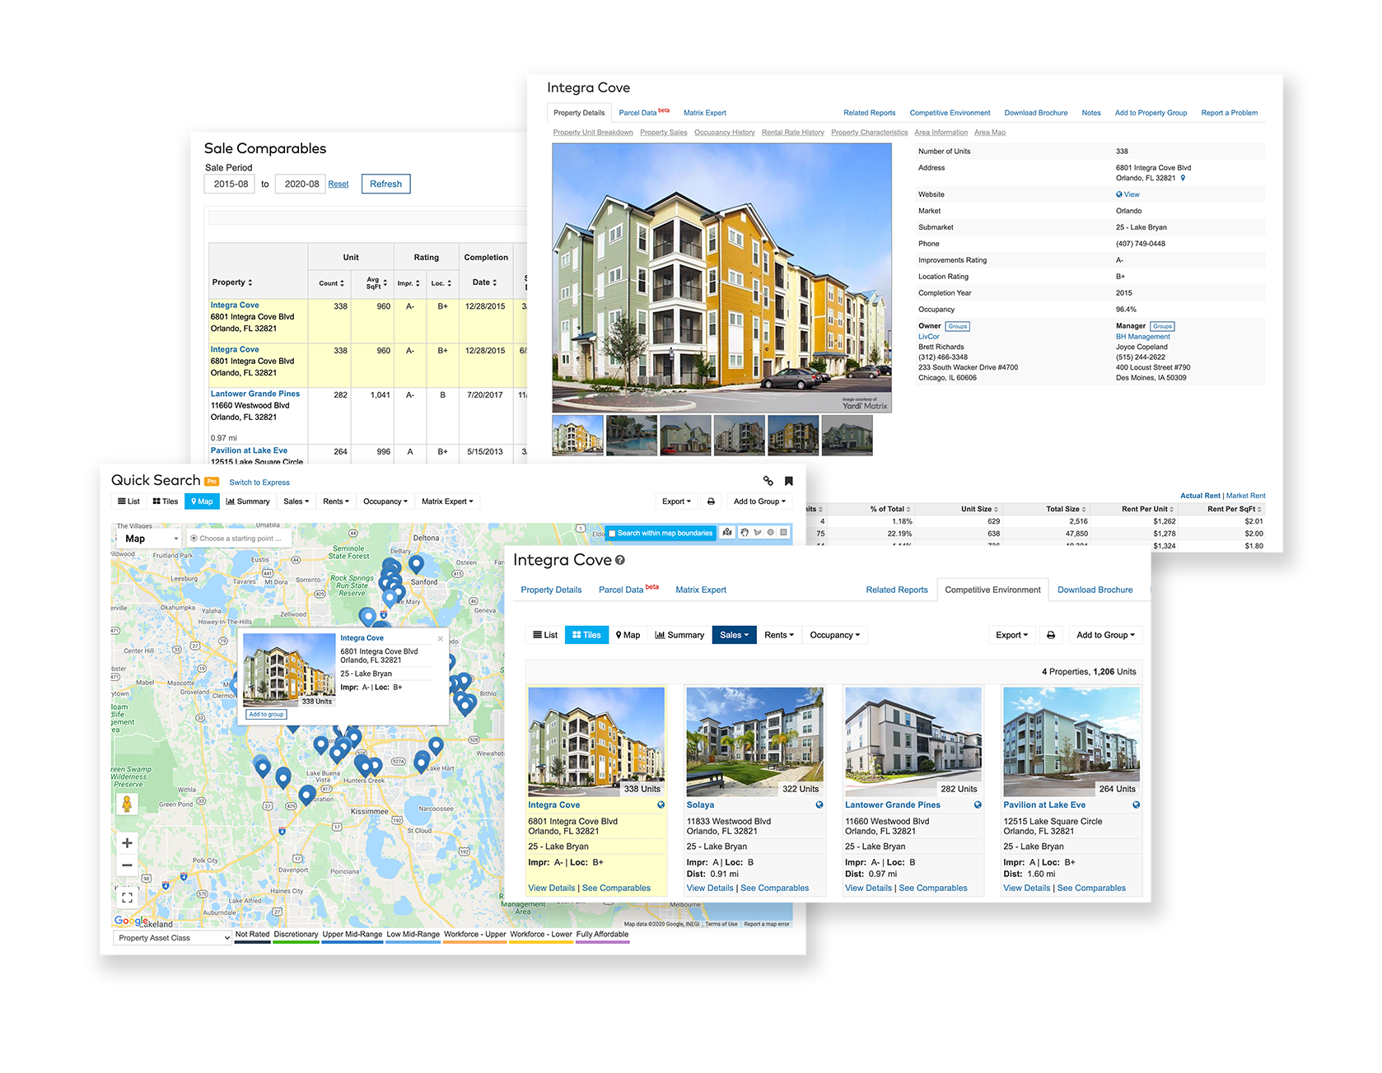1382x1073 pixels.
Task: Enable Search within map boundaries checkbox
Action: pos(612,533)
